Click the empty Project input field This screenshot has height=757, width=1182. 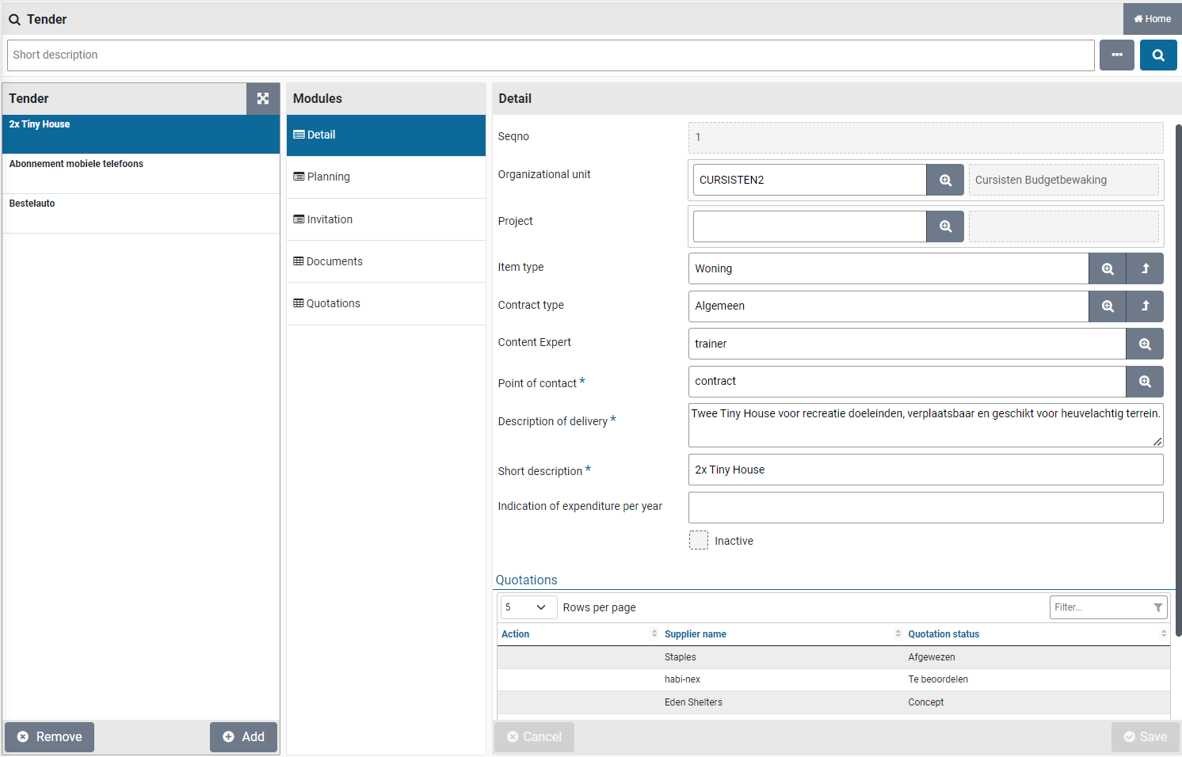click(x=810, y=226)
